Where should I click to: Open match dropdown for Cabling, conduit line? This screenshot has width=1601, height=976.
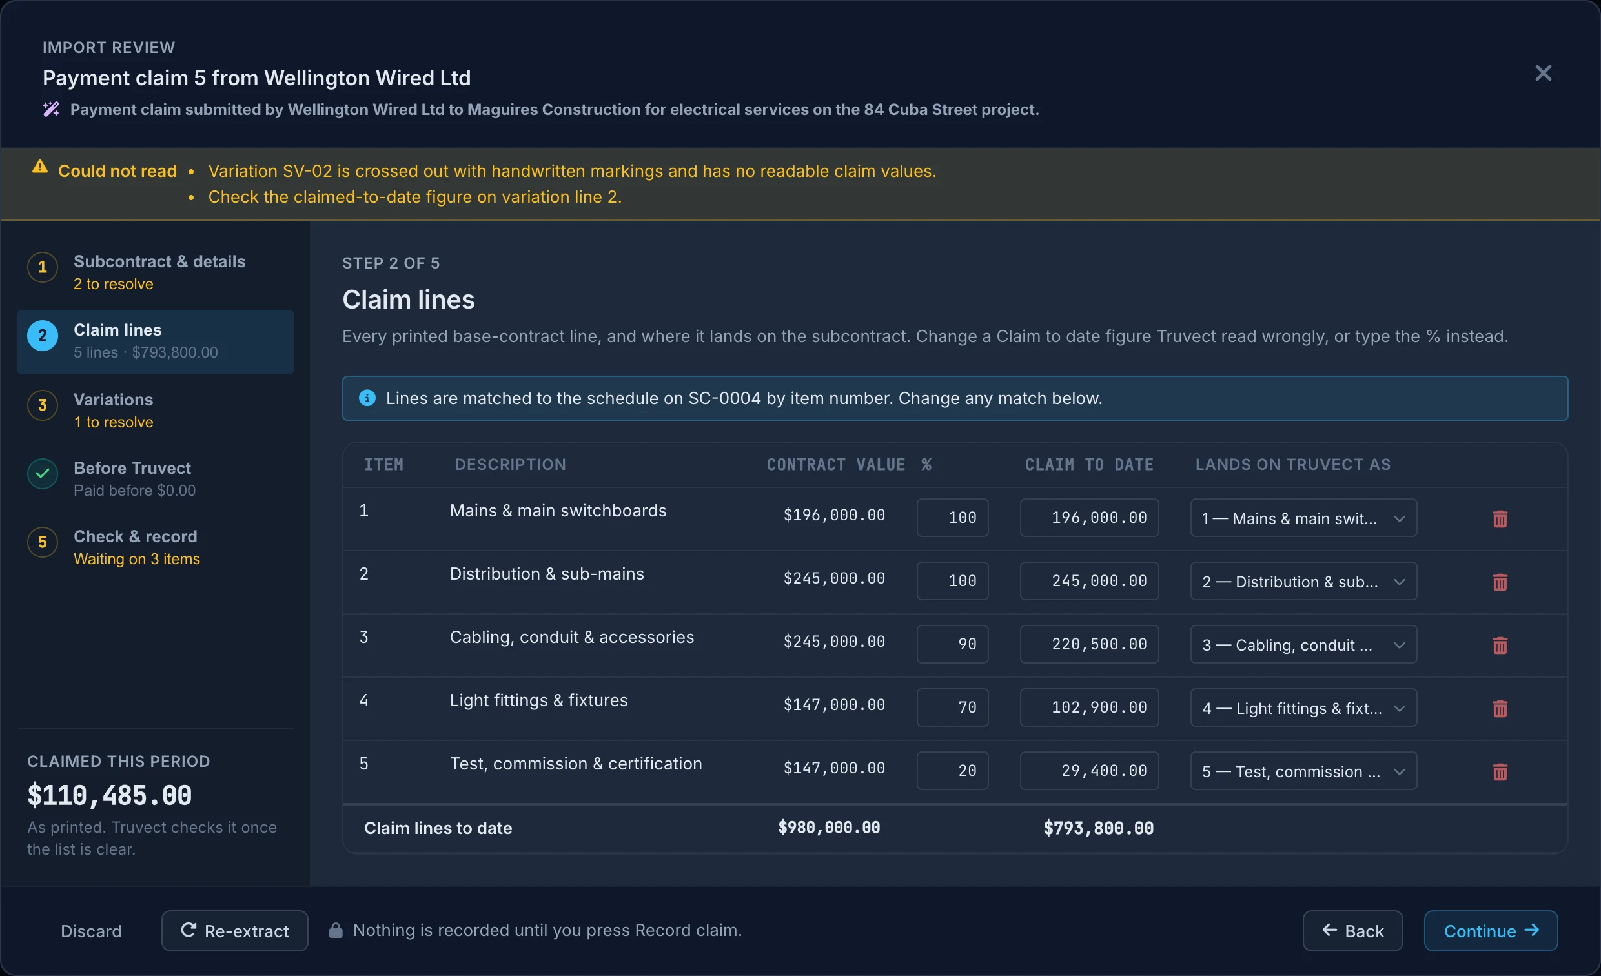point(1303,644)
